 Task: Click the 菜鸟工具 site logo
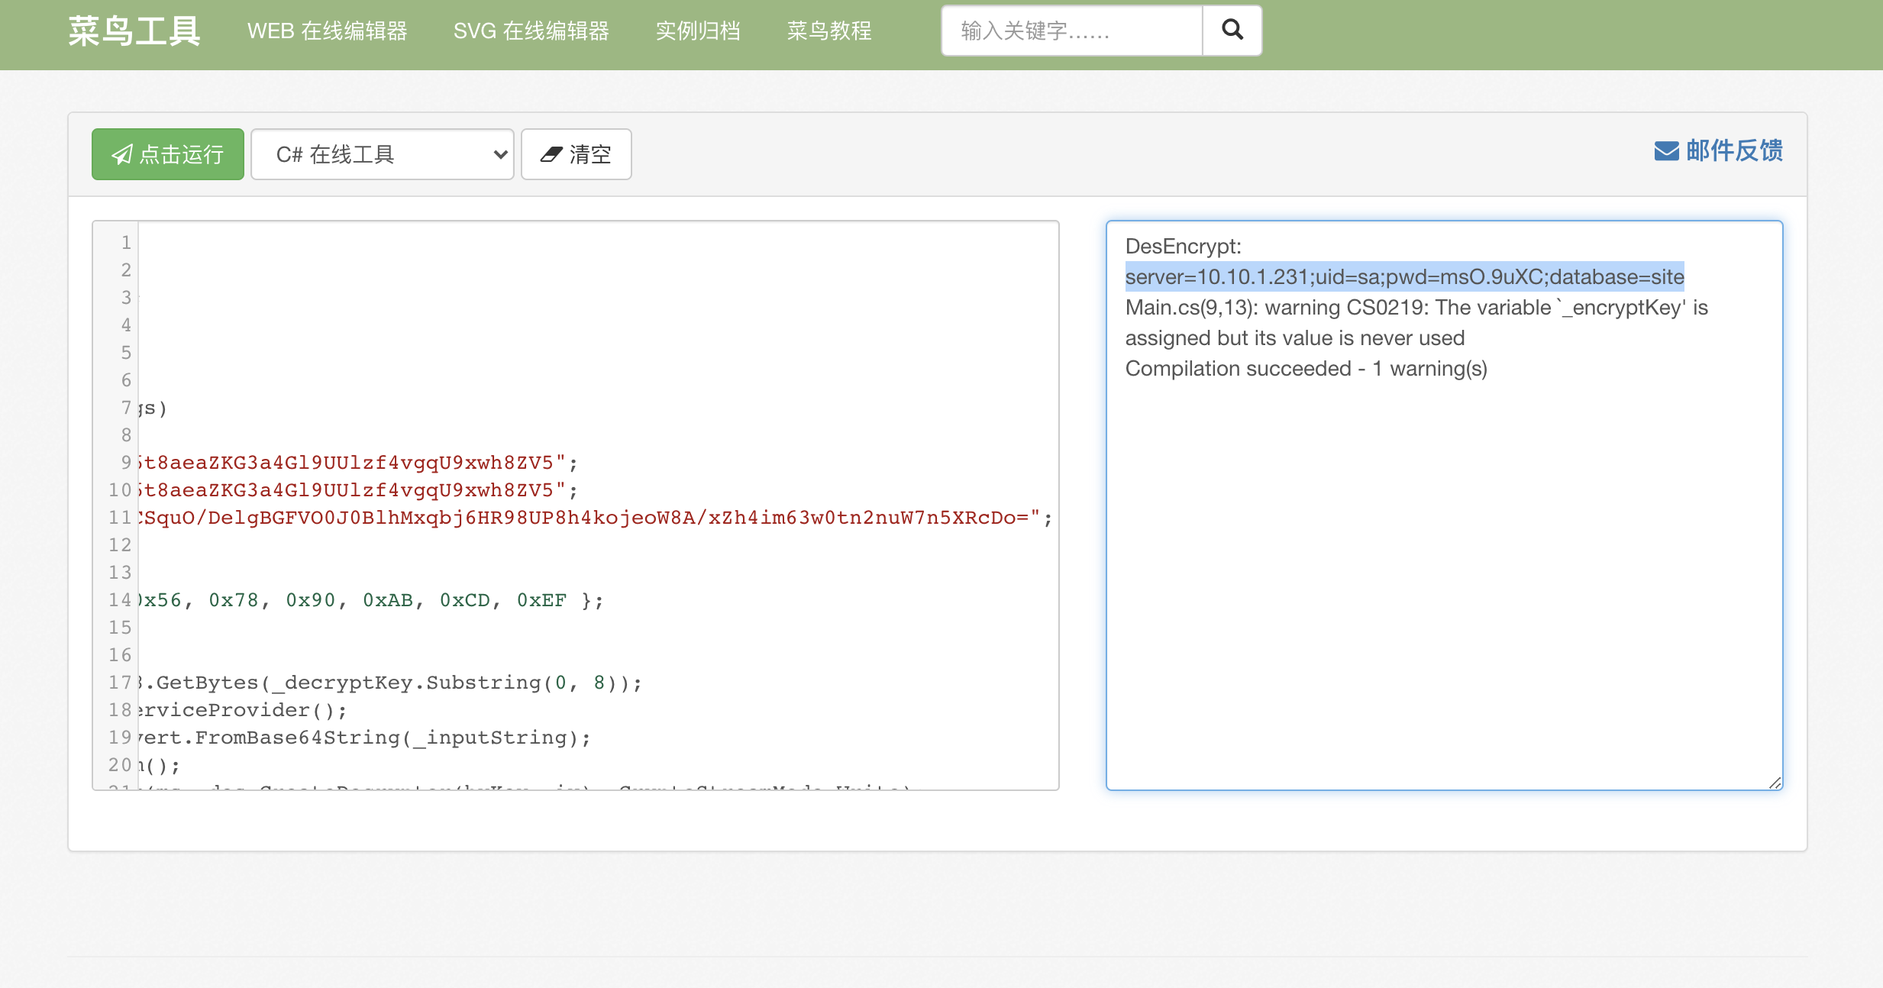click(x=134, y=31)
